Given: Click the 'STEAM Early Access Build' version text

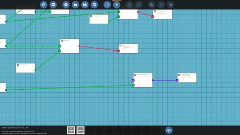Looking at the screenshot, I should pos(15,127).
